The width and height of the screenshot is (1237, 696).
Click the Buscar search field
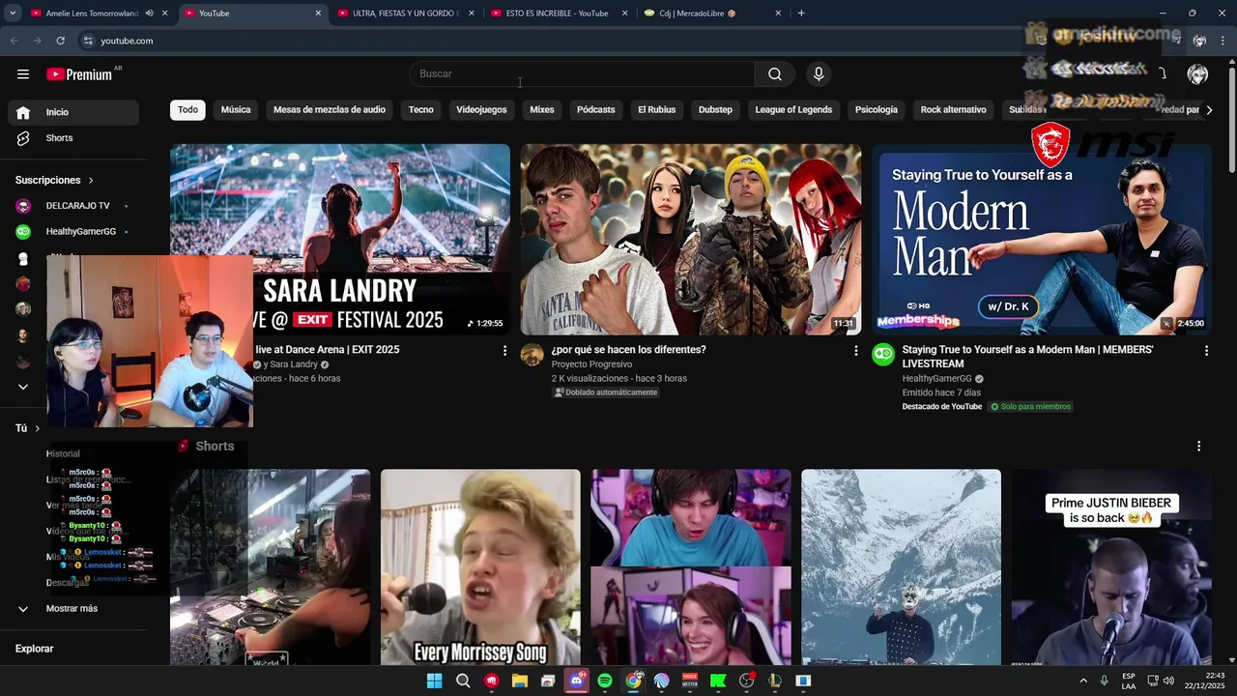coord(583,74)
